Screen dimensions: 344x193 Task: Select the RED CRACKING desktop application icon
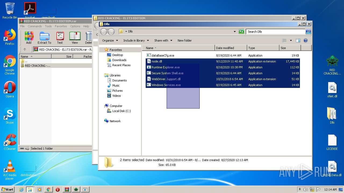point(332,65)
